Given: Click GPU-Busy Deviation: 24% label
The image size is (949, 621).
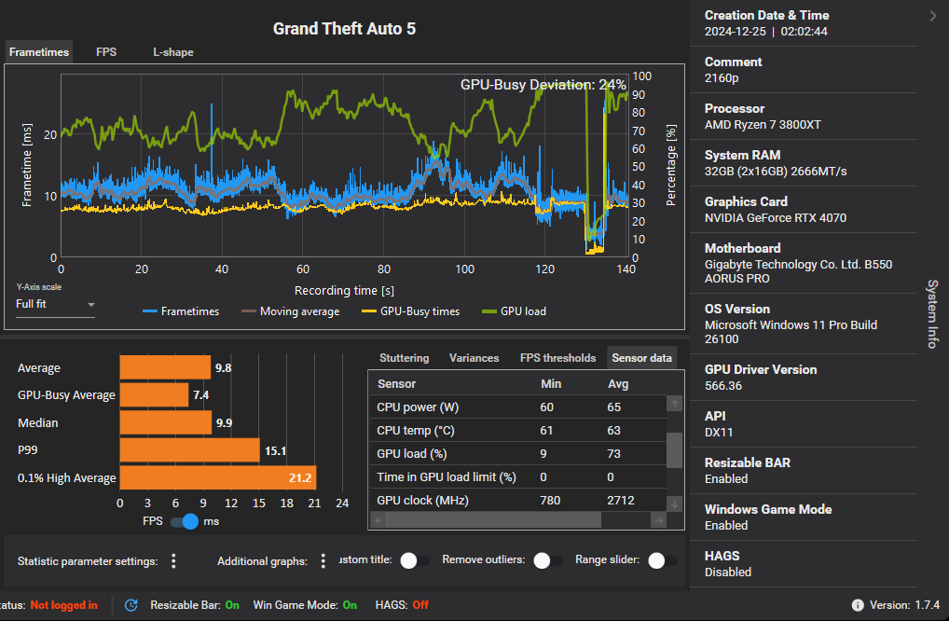Looking at the screenshot, I should click(543, 85).
